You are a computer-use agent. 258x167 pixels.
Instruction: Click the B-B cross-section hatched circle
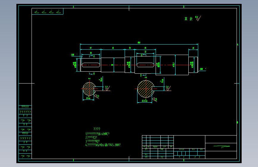coord(146,89)
